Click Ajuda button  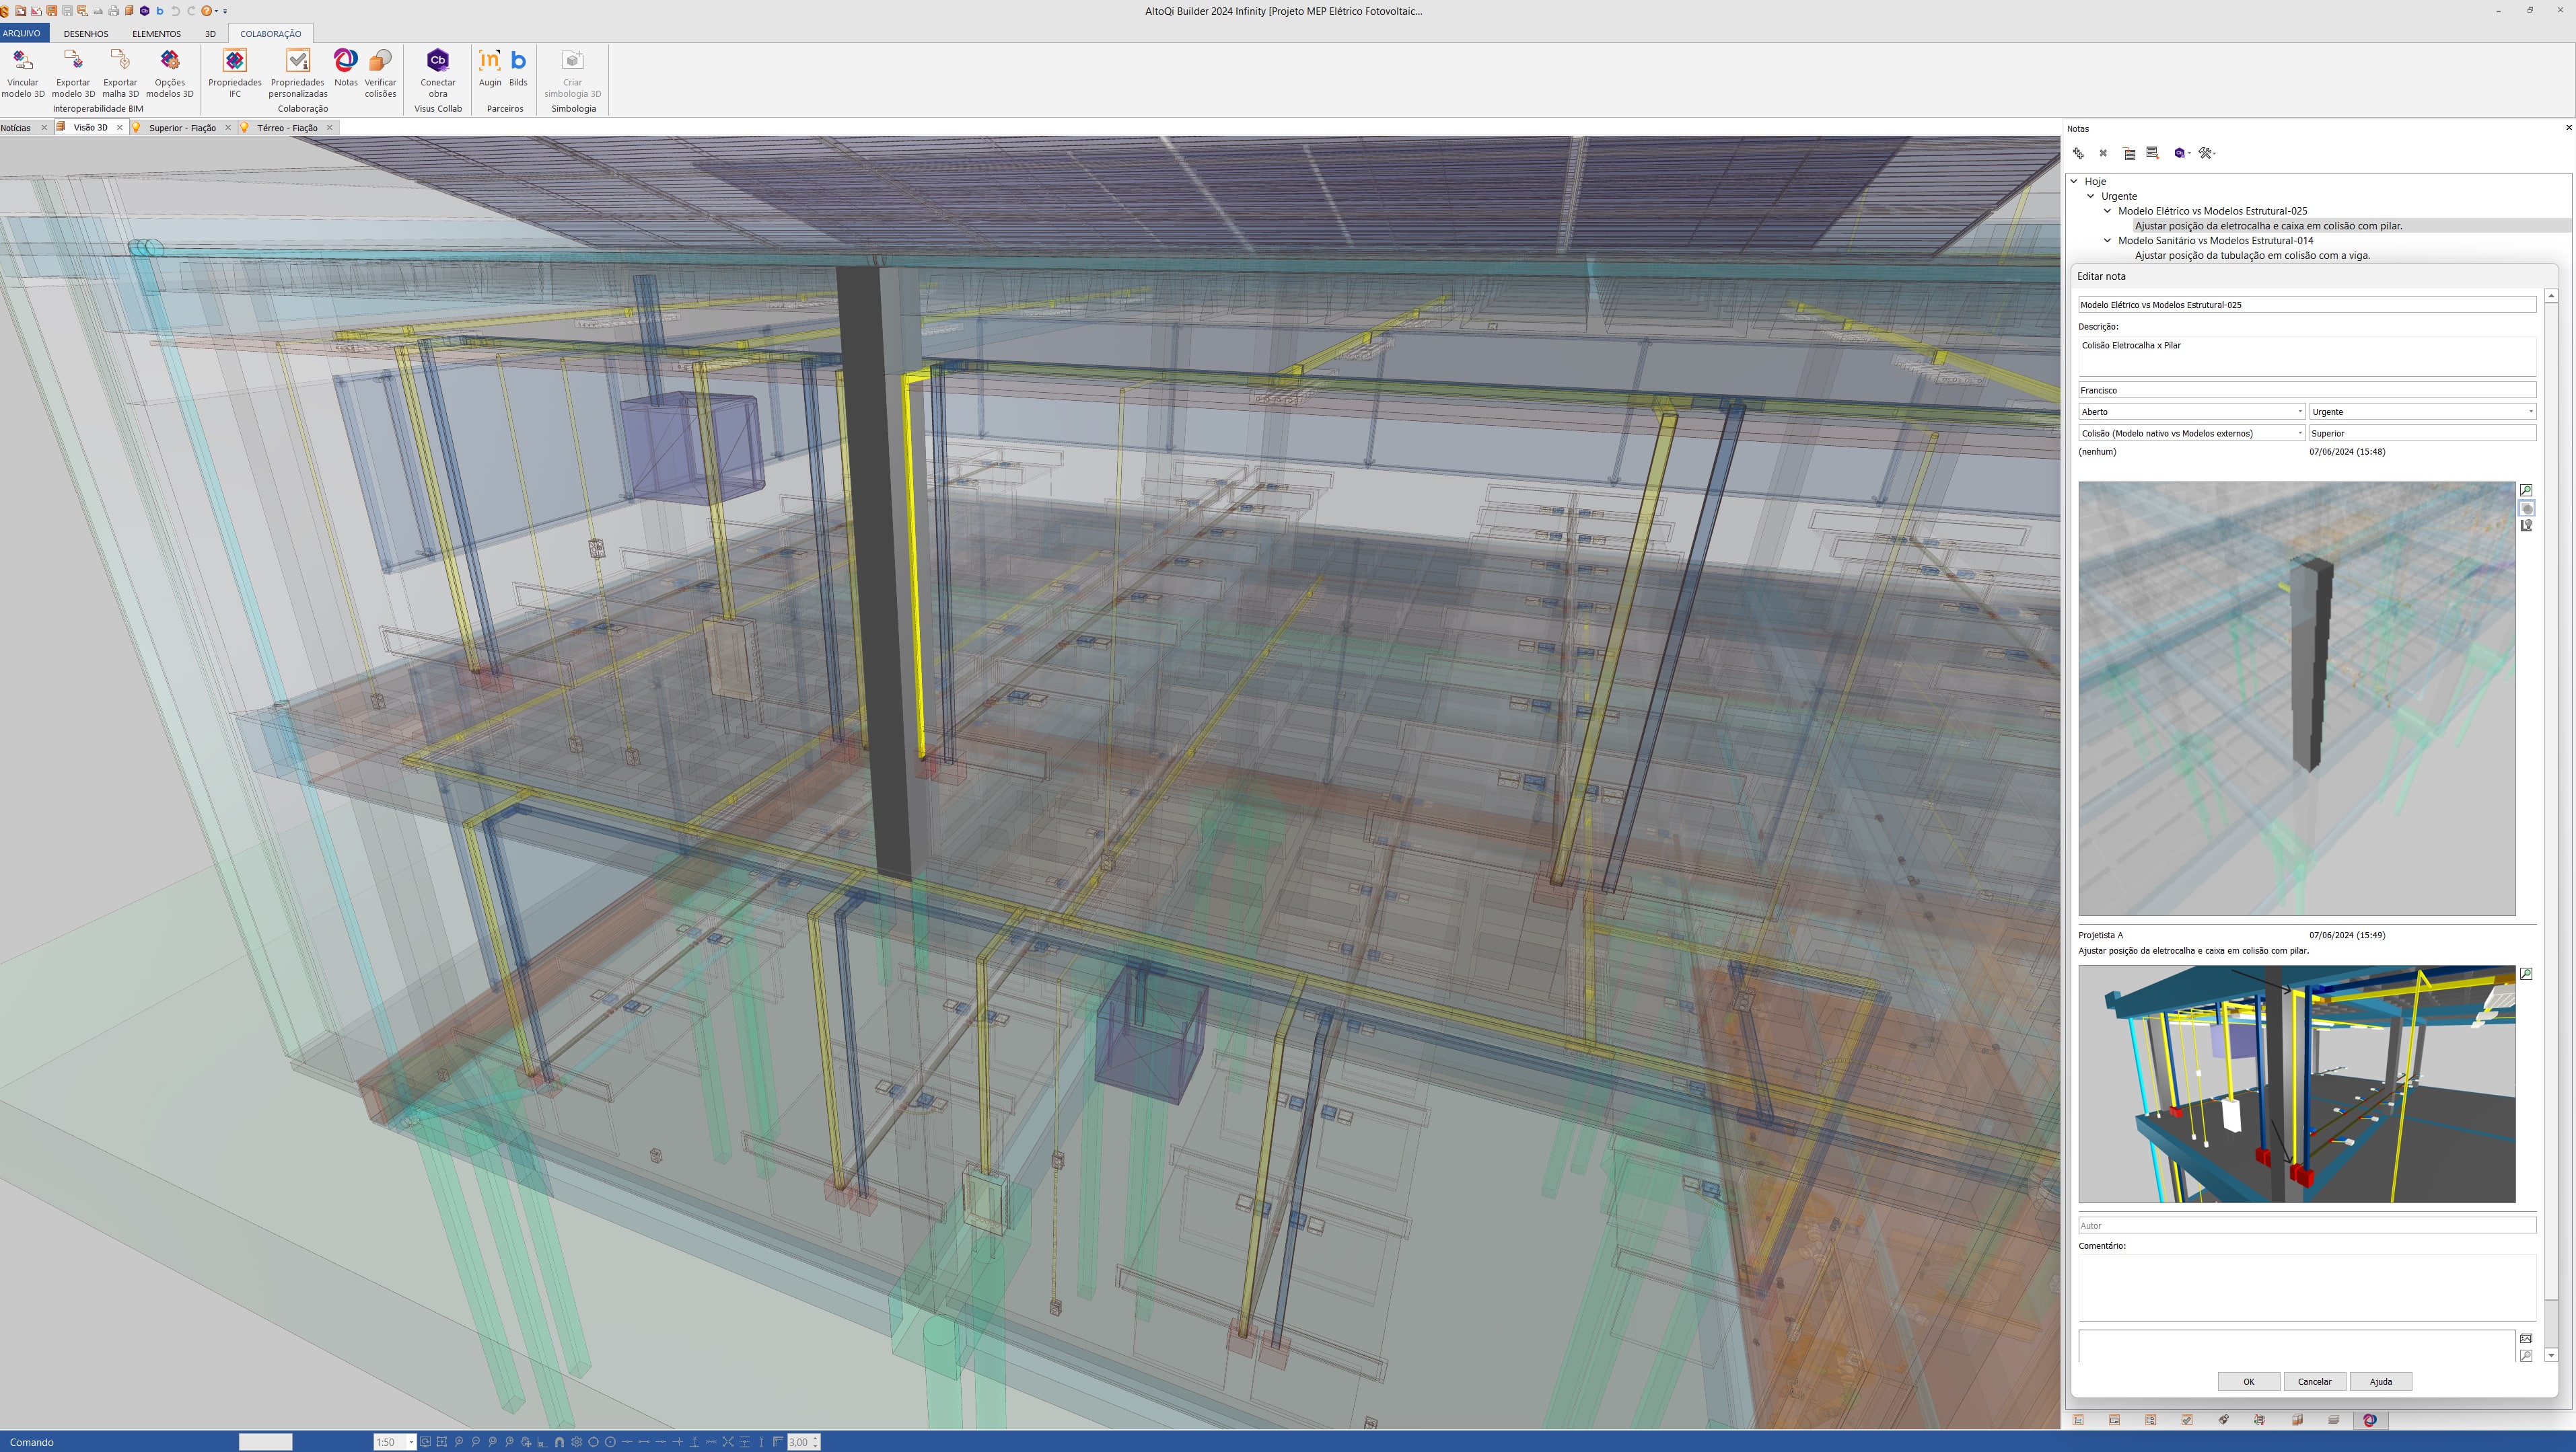click(2380, 1381)
